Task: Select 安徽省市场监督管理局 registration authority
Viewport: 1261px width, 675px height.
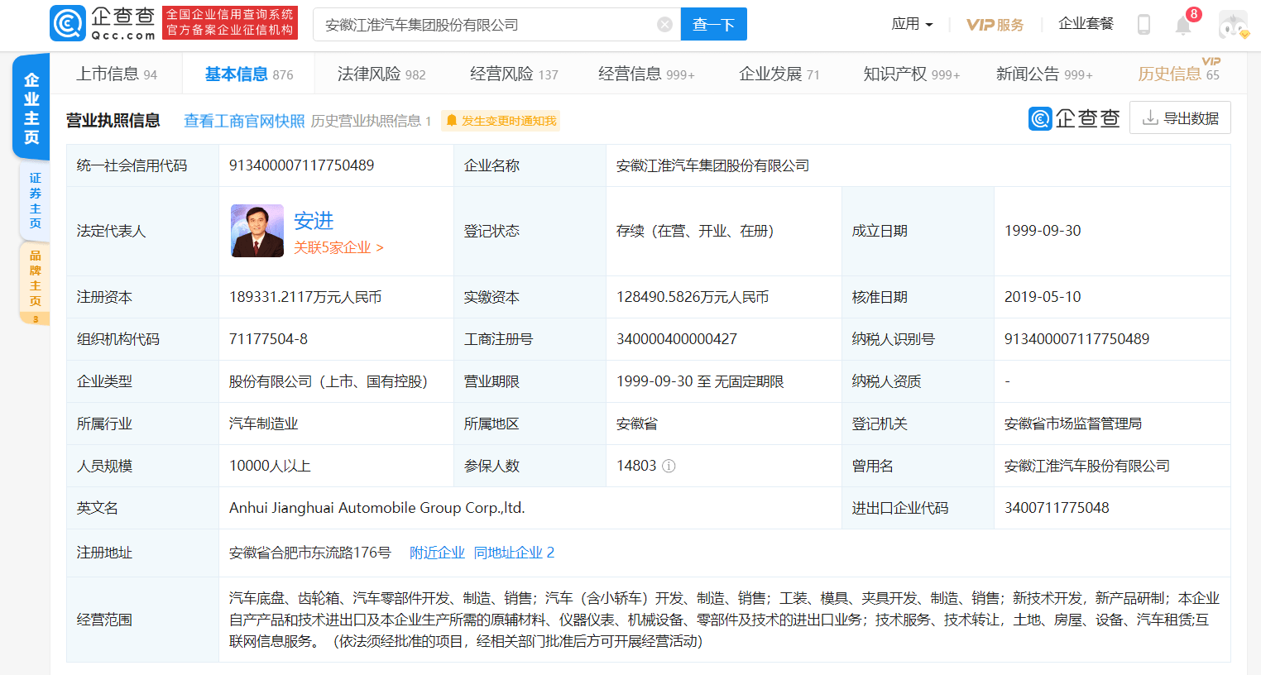Action: [x=1072, y=424]
